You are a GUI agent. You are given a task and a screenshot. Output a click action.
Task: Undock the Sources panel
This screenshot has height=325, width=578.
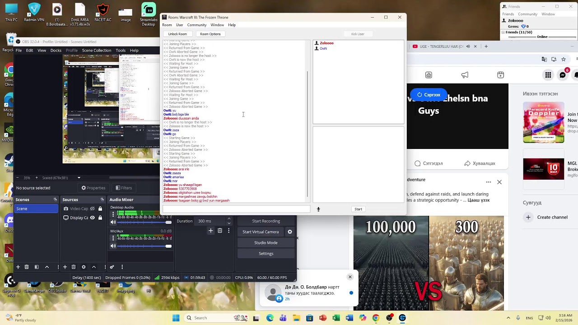coord(102,200)
